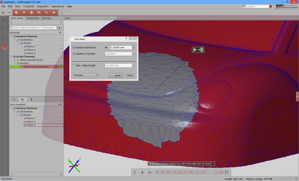The height and width of the screenshot is (181, 299).
Task: Collapse the Nominal Elements tree node
Action: click(x=11, y=36)
